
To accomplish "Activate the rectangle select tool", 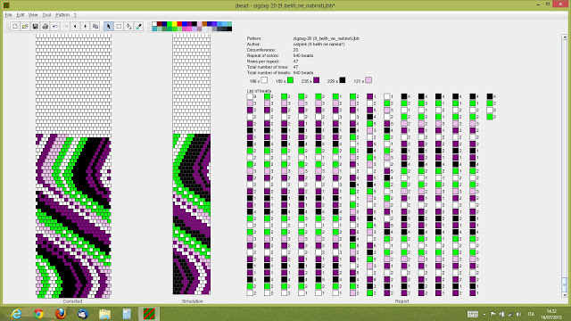I will coord(119,26).
